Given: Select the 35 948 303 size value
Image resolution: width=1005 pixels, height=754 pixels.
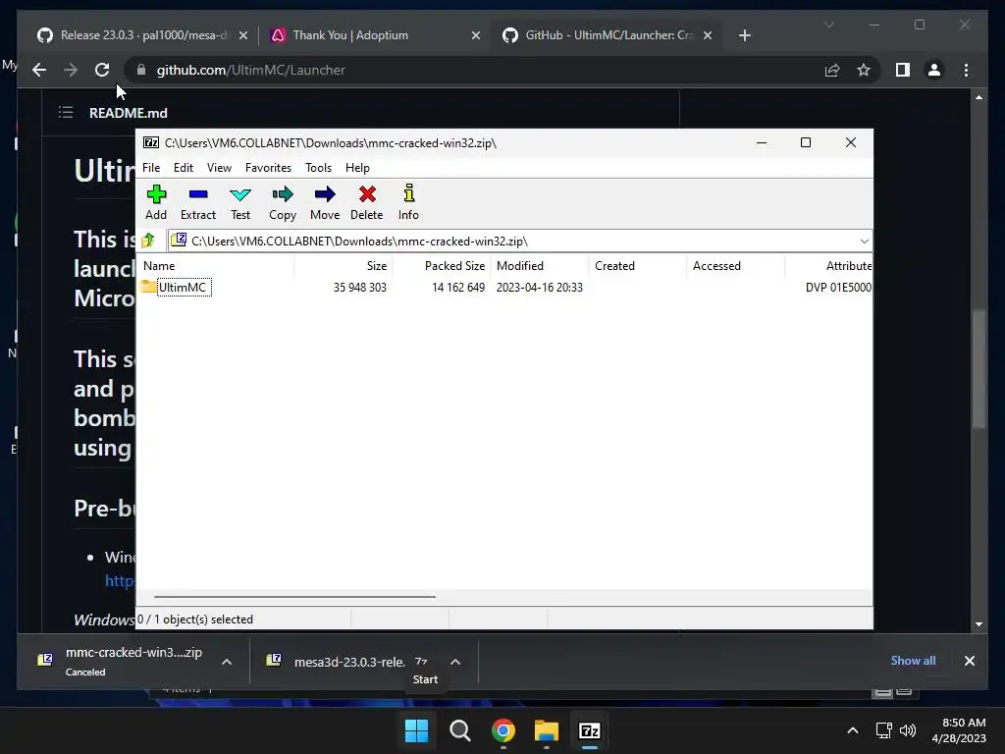Looking at the screenshot, I should pos(359,288).
